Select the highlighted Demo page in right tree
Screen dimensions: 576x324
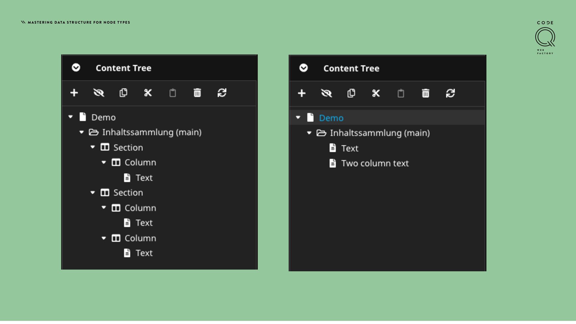331,118
